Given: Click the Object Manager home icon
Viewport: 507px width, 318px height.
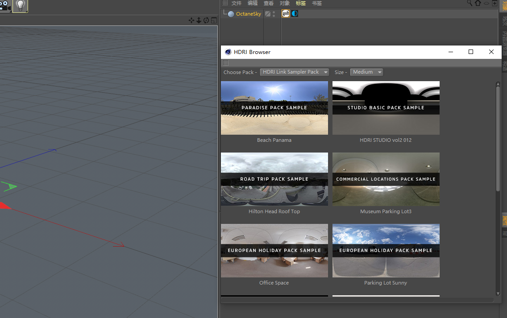Looking at the screenshot, I should point(478,3).
